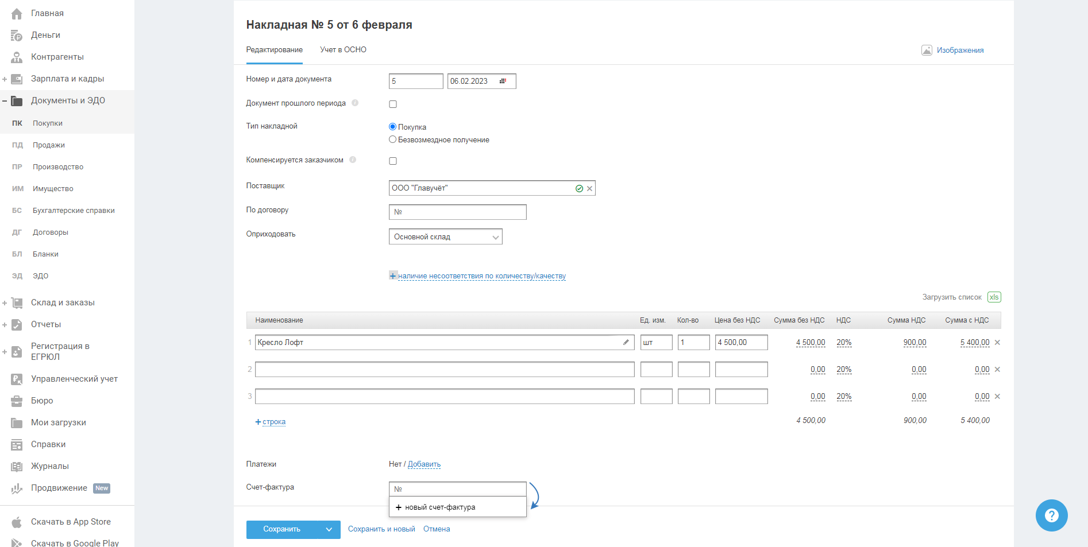Viewport: 1088px width, 547px height.
Task: Open the date picker calendar icon
Action: [503, 81]
